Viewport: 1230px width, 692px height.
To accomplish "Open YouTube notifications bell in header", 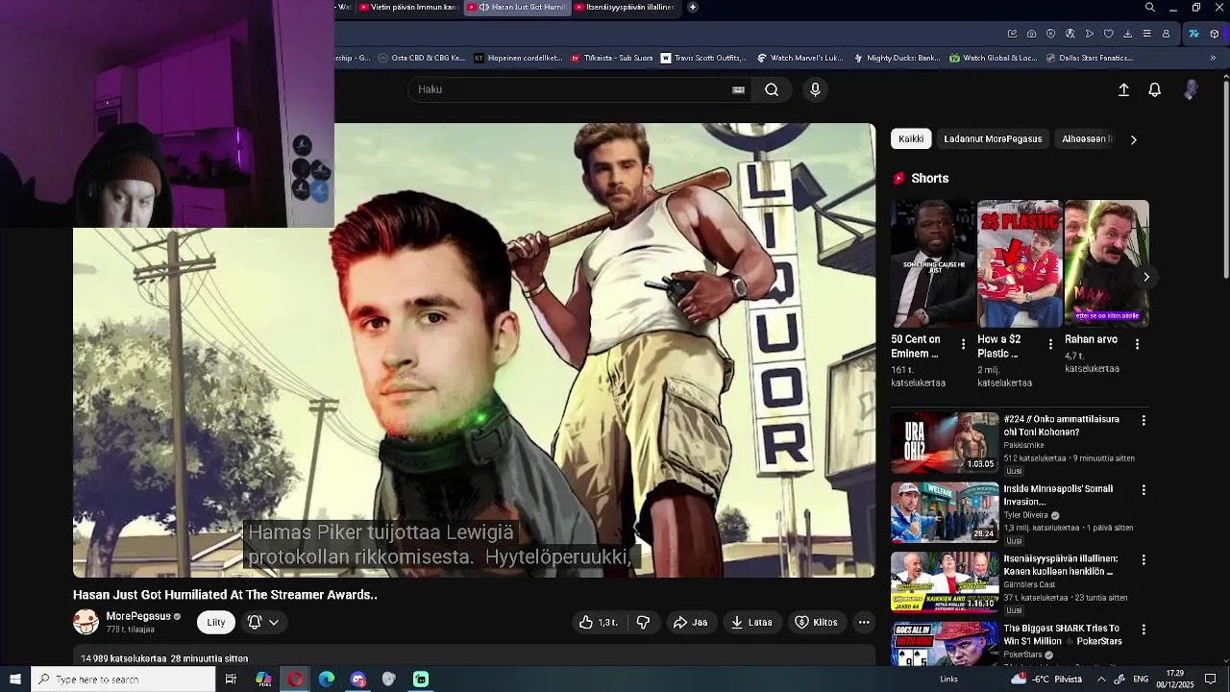I will tap(1155, 89).
